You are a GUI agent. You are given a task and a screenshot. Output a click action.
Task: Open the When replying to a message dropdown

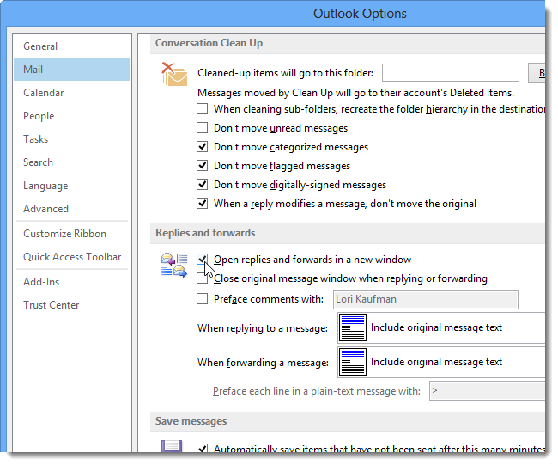coord(441,327)
